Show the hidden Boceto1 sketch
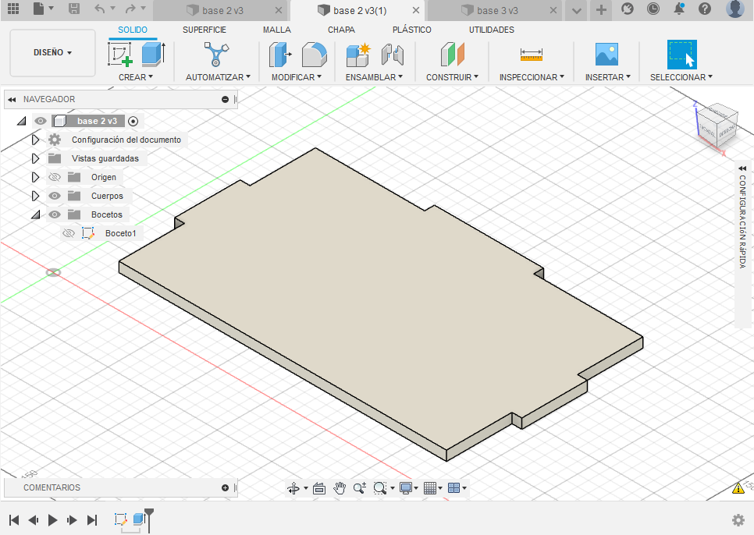754x535 pixels. click(x=69, y=233)
